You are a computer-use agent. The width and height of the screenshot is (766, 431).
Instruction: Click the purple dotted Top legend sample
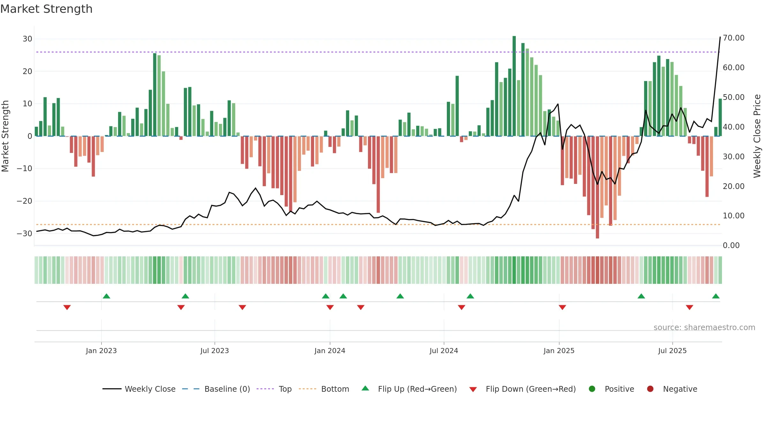tap(265, 389)
